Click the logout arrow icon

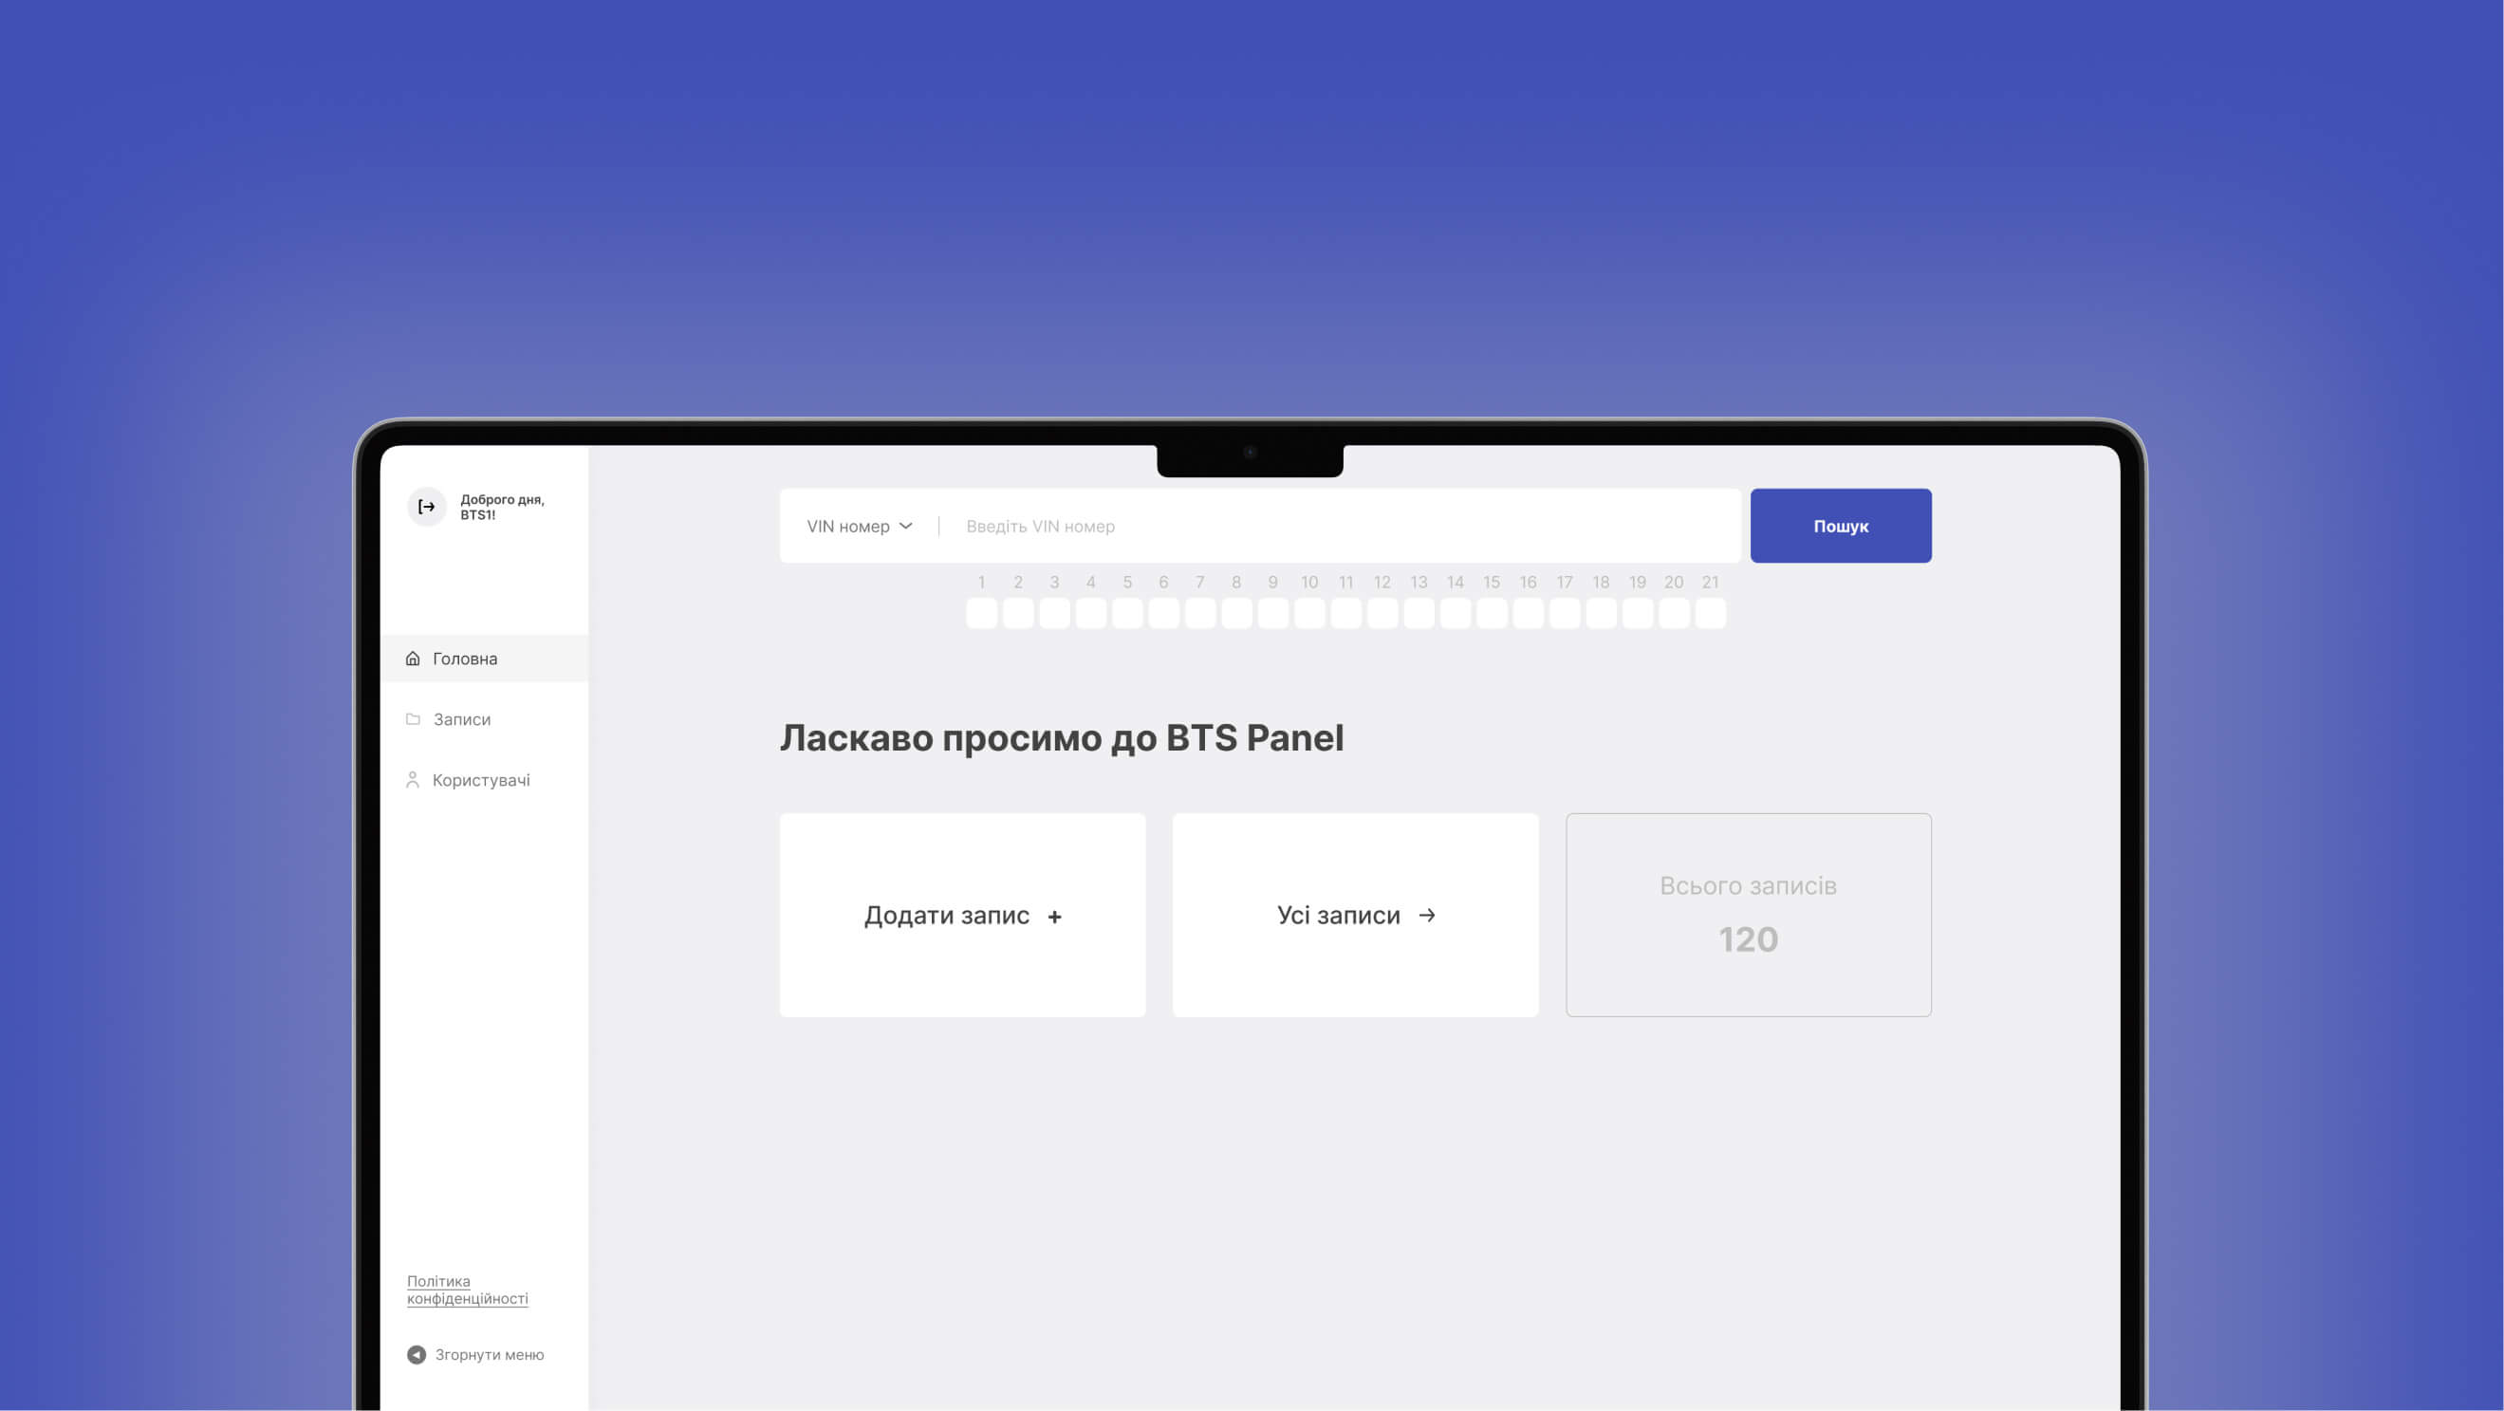[x=426, y=507]
